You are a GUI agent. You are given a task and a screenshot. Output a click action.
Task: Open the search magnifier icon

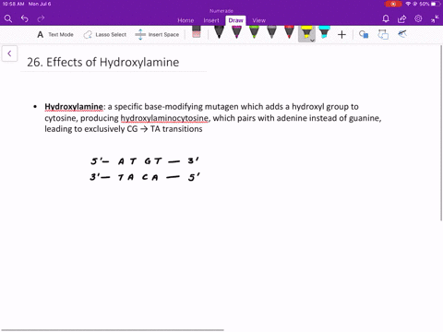click(8, 19)
